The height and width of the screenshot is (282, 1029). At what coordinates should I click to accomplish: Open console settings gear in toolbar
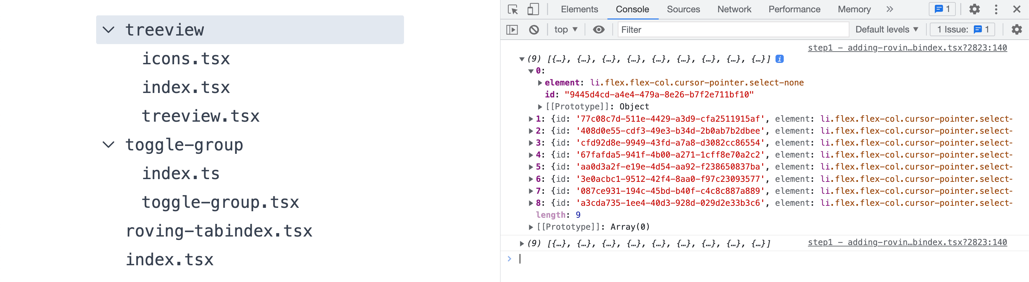[1016, 29]
